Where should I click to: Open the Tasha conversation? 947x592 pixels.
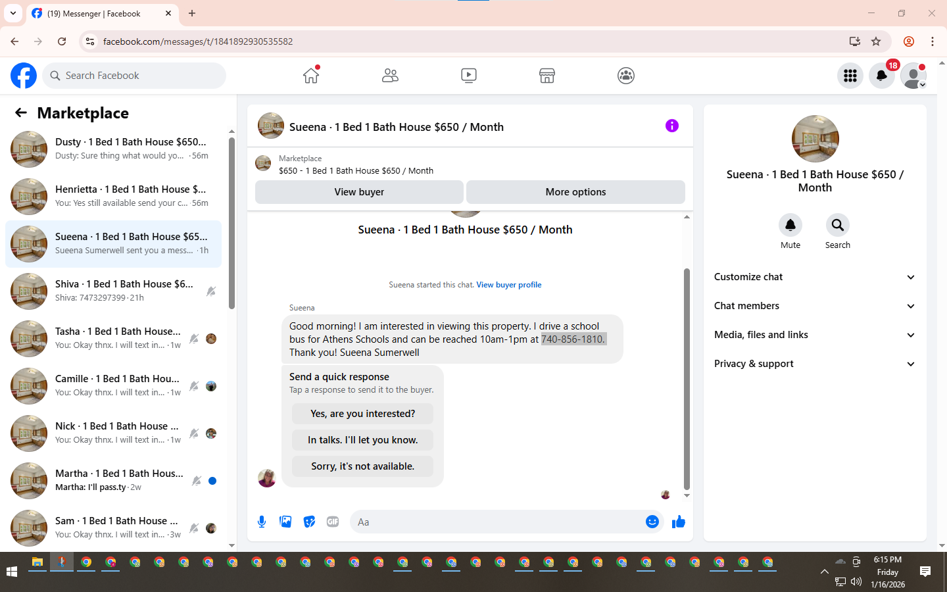[113, 339]
